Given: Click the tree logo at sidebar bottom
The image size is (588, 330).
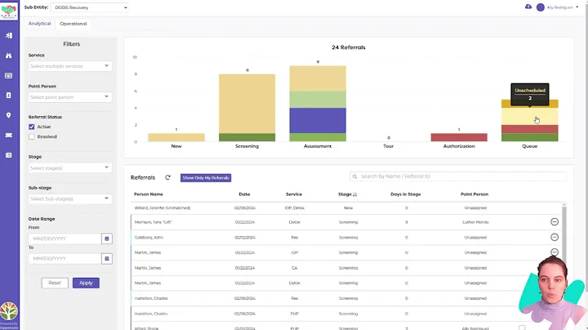Looking at the screenshot, I should 9,311.
